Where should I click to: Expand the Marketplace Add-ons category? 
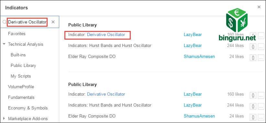pyautogui.click(x=4, y=118)
